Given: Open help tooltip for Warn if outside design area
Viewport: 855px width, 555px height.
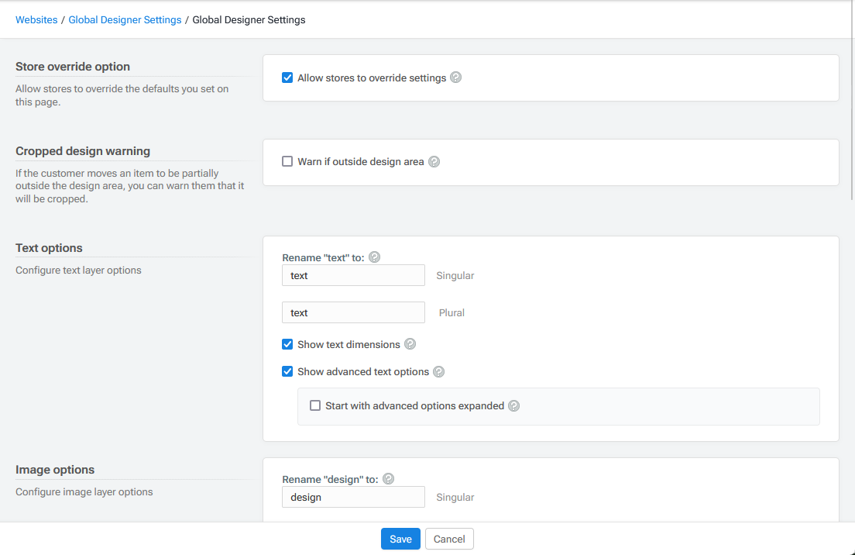Looking at the screenshot, I should (x=434, y=161).
